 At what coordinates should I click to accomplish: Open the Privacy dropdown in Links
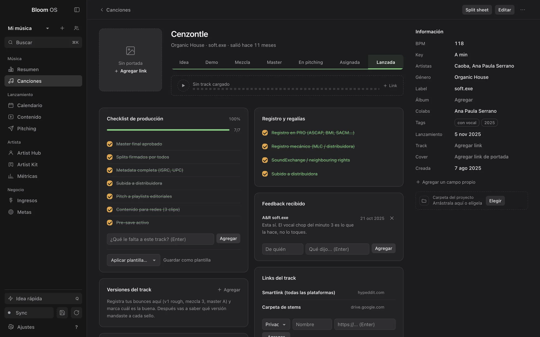[276, 324]
